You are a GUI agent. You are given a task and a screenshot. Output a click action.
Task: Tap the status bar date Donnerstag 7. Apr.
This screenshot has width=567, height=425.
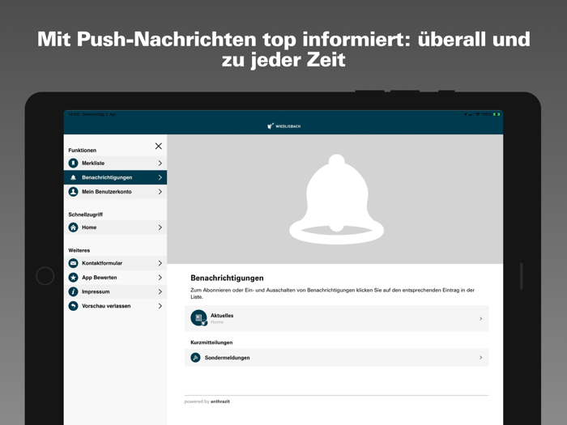100,114
